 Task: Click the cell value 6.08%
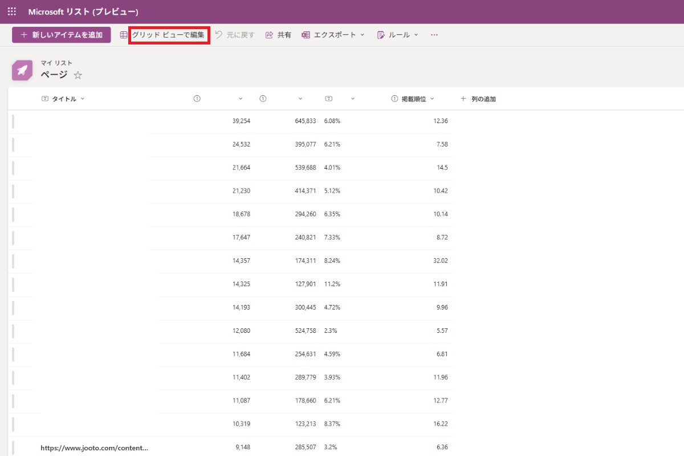(332, 121)
